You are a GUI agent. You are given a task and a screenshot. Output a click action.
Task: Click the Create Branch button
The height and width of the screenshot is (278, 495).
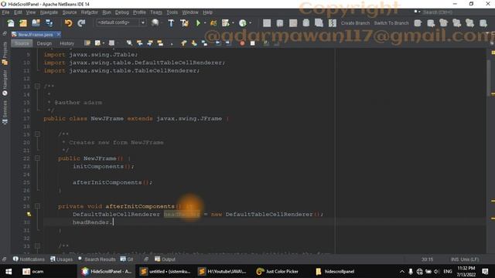[x=355, y=23]
